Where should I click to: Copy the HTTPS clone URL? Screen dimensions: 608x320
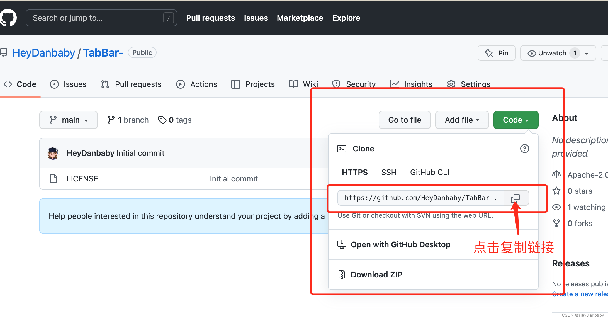516,198
